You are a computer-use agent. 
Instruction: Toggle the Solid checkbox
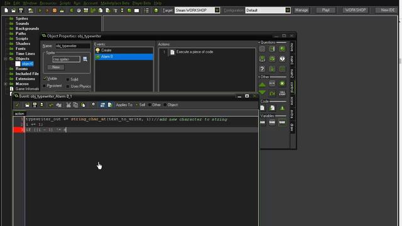point(68,80)
